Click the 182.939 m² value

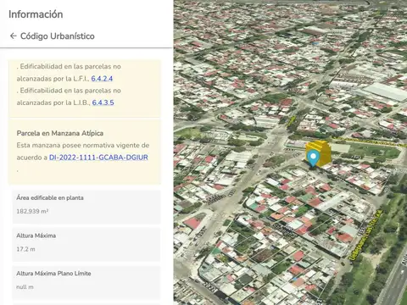click(32, 211)
